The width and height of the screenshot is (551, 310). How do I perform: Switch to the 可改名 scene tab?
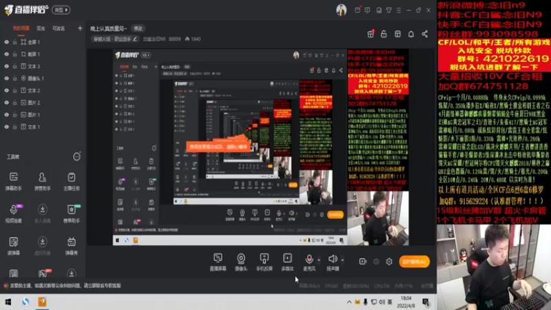point(59,28)
